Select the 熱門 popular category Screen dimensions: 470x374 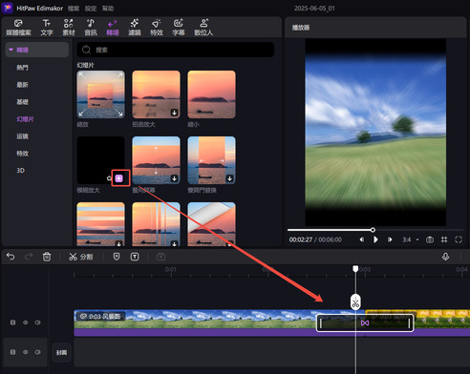pyautogui.click(x=22, y=68)
